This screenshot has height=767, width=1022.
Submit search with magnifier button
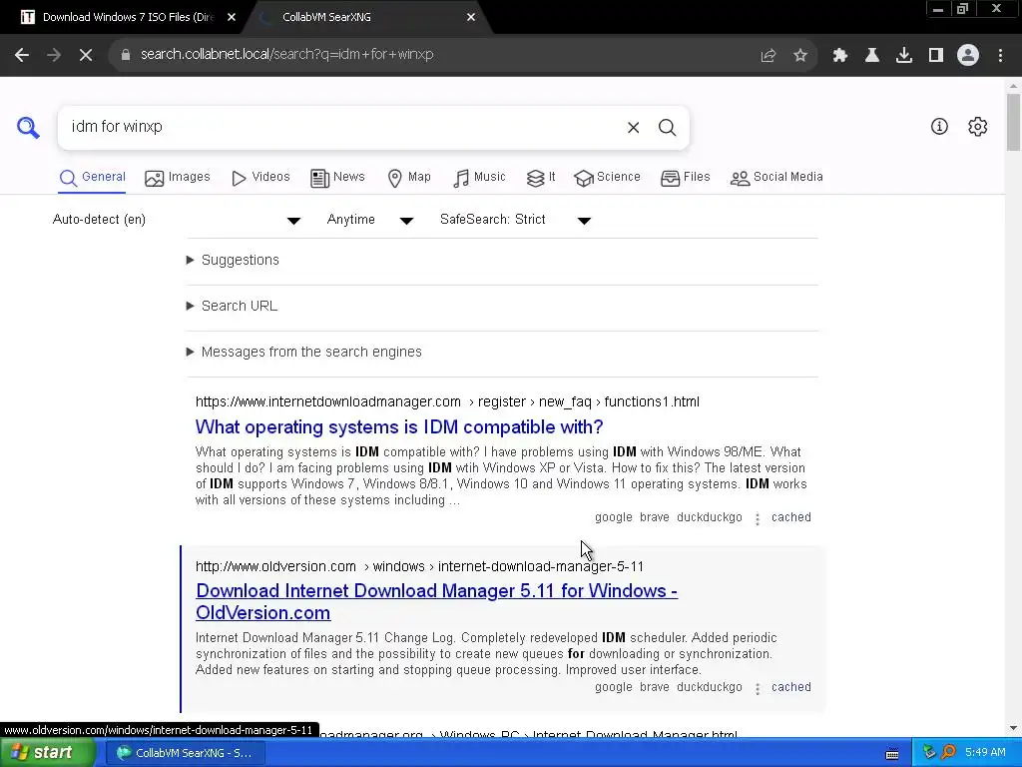[x=667, y=128]
